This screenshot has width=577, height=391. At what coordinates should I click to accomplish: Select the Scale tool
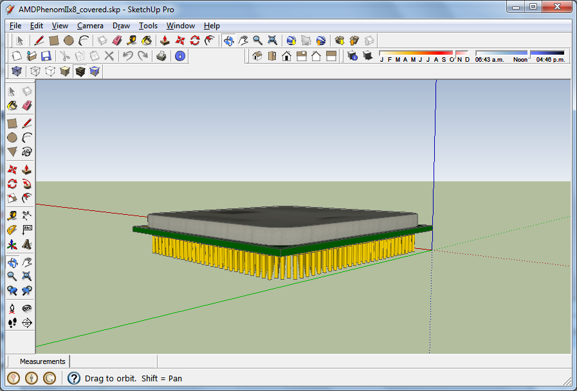[x=12, y=198]
